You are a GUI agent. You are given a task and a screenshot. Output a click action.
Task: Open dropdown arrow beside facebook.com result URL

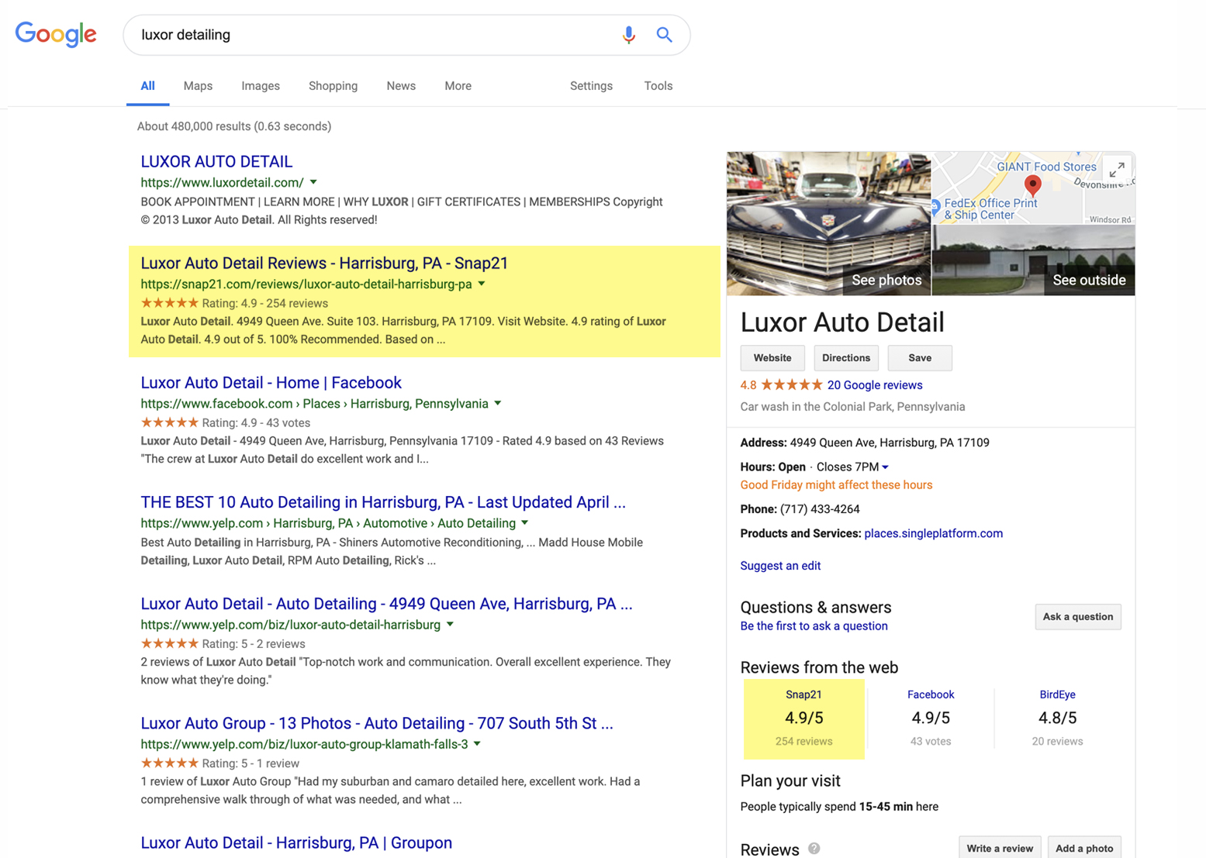click(498, 403)
